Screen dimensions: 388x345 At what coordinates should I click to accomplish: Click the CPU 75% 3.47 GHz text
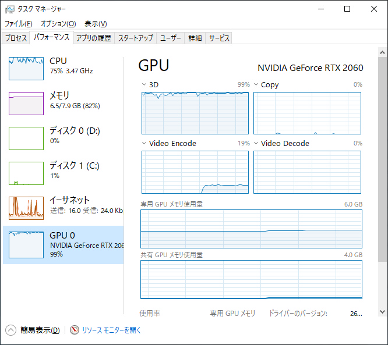pos(71,71)
